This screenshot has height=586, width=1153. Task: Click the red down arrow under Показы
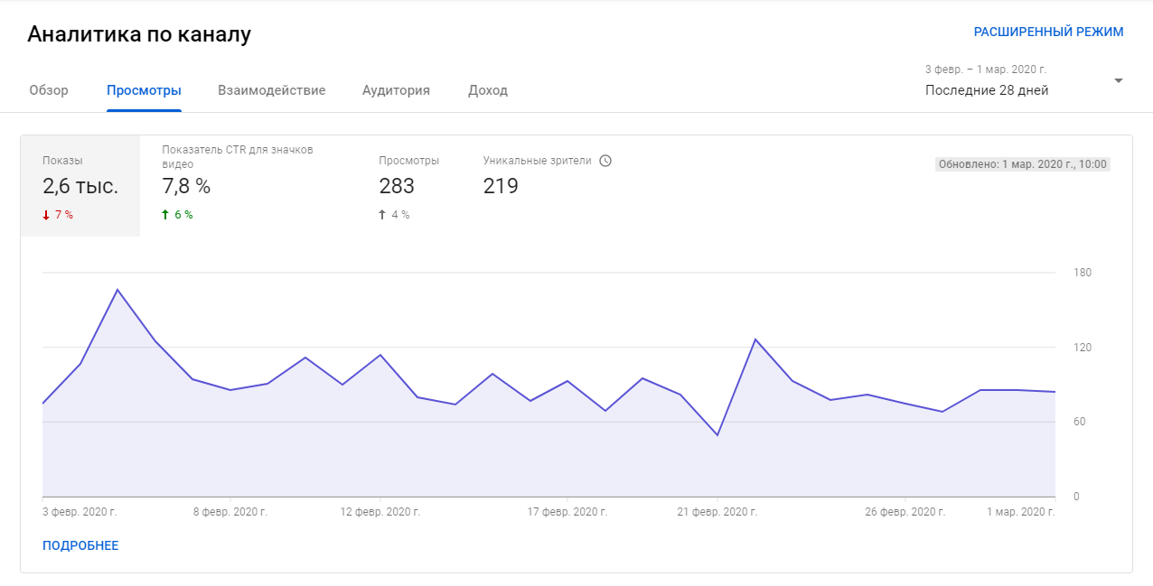click(x=46, y=215)
